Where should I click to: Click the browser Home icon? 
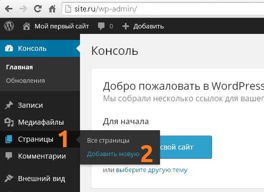(52, 8)
